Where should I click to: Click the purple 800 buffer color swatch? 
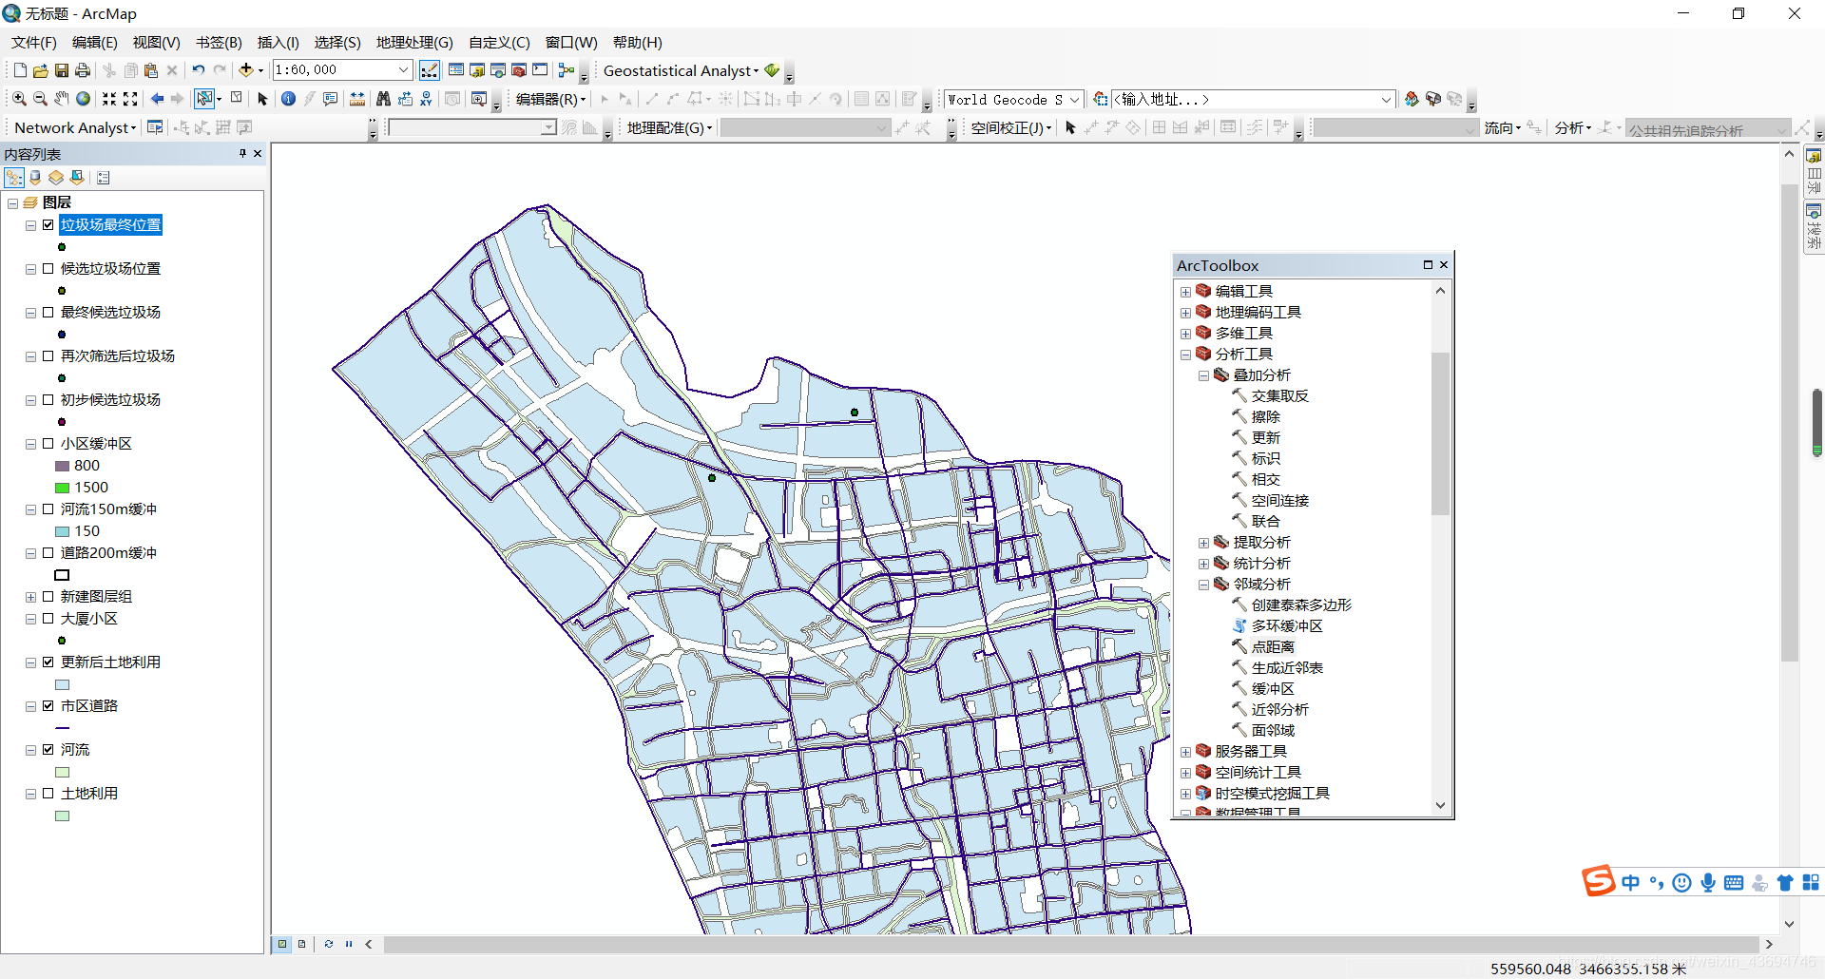pyautogui.click(x=63, y=466)
